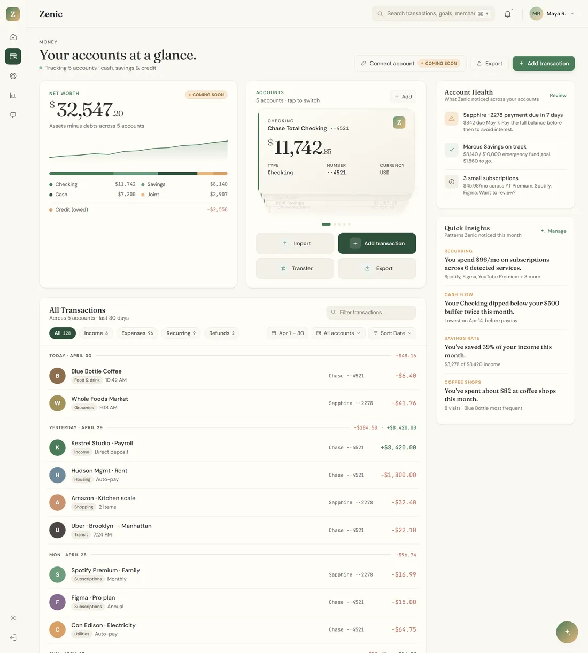Open the Maya R. user menu
Viewport: 588px width, 653px height.
[x=553, y=14]
